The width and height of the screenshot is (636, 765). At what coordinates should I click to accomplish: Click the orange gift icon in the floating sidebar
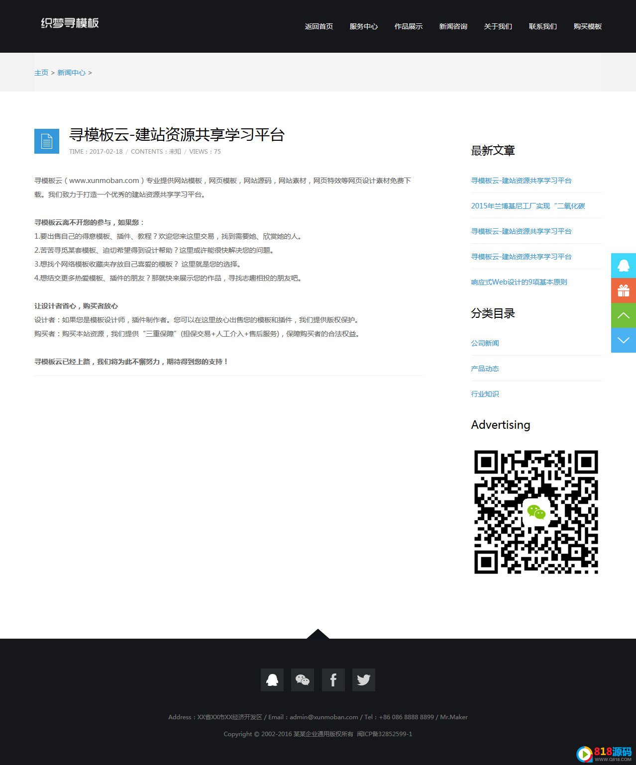pyautogui.click(x=624, y=290)
